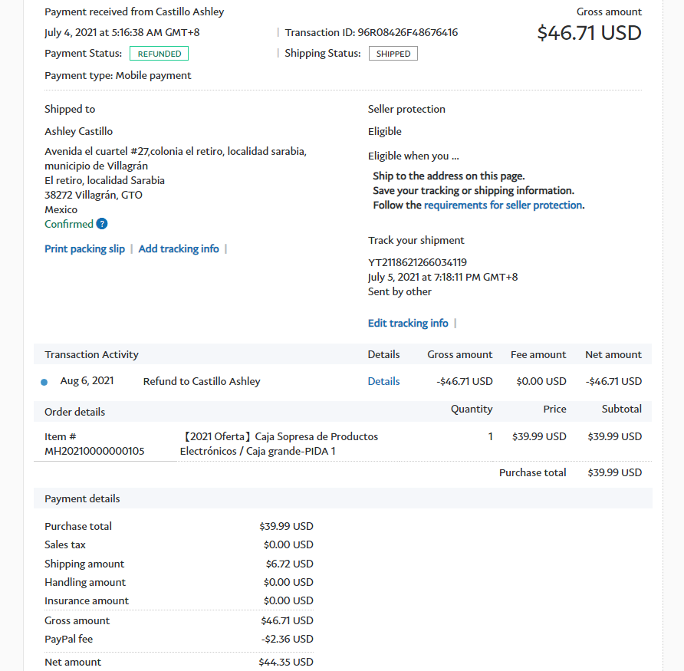Click the Payment details section header
This screenshot has height=671, width=684.
pos(82,498)
